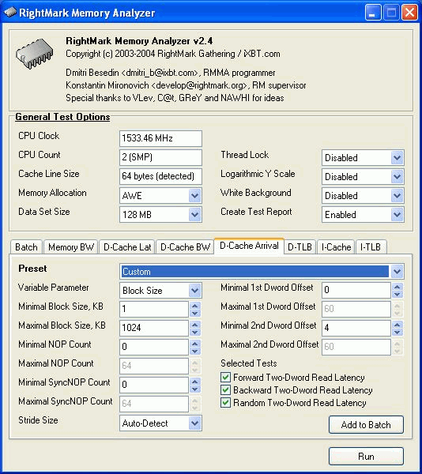The height and width of the screenshot is (474, 422).
Task: Click the Minimal NOP Count input field
Action: (154, 347)
